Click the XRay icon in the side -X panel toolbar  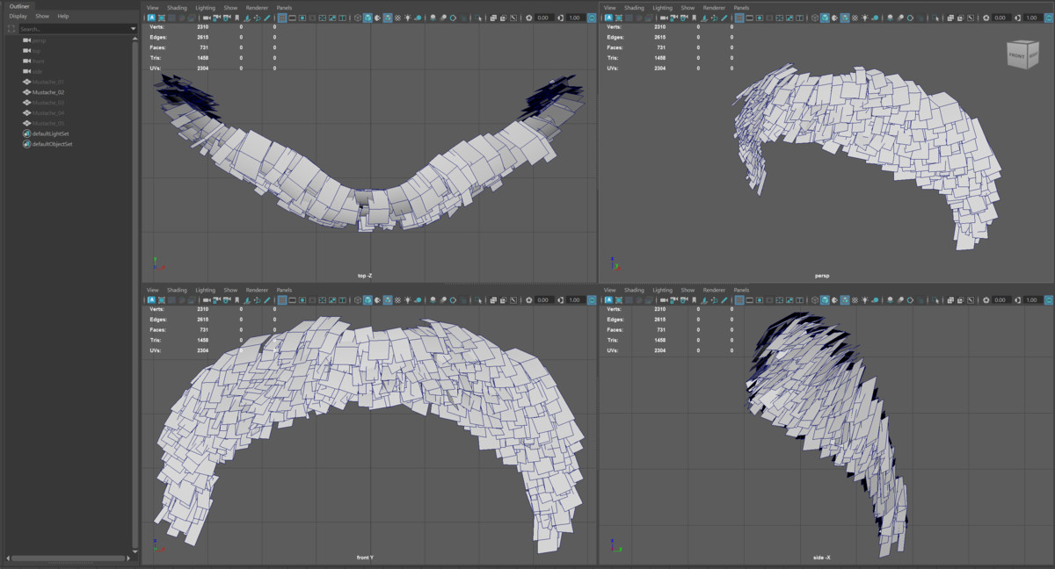[950, 299]
